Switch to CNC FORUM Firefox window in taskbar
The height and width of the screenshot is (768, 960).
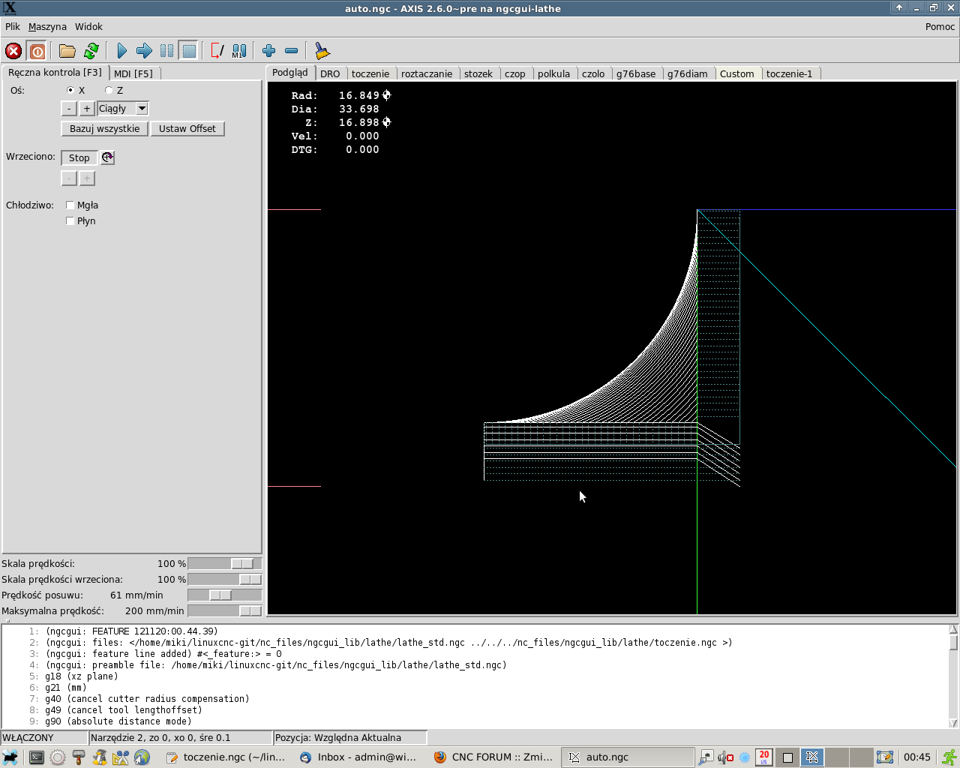pos(493,757)
